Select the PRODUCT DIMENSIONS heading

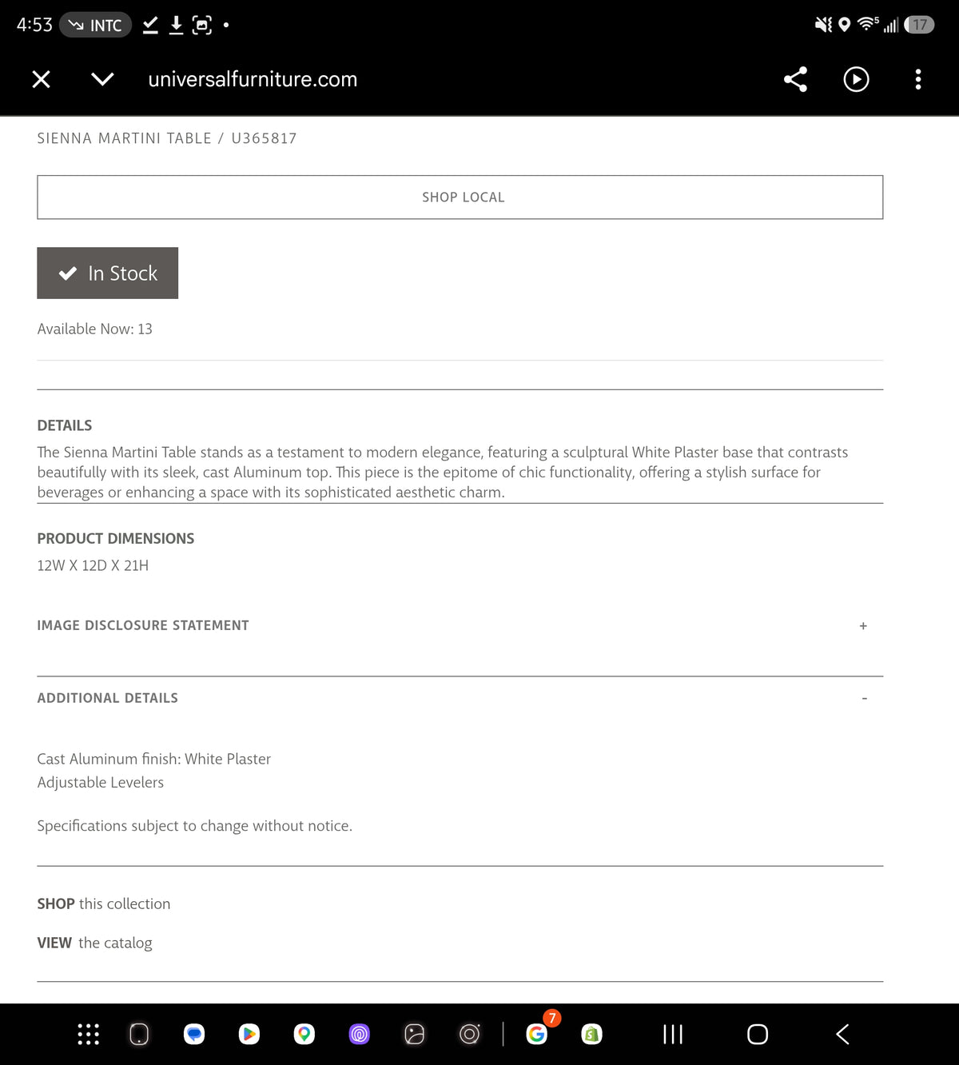pyautogui.click(x=116, y=538)
